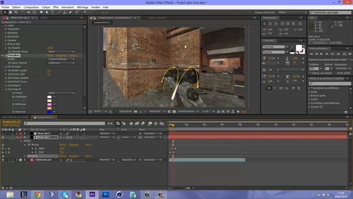Select the Rectangle shape tool

(41, 12)
